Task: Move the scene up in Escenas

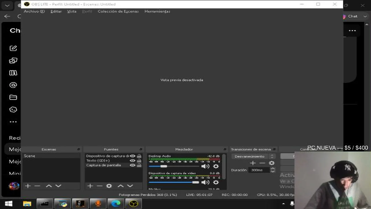Action: click(x=49, y=186)
